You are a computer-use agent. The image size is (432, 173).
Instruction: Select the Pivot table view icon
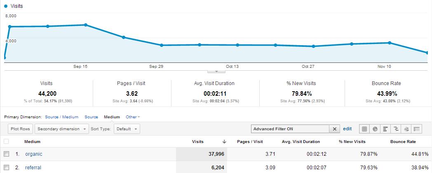[416, 129]
